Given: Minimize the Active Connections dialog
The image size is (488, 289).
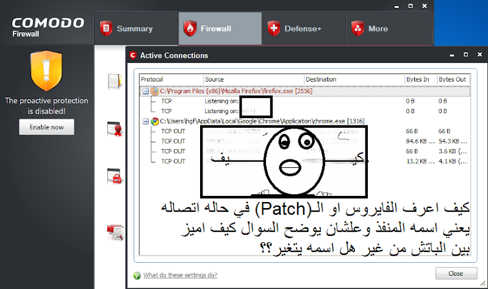Looking at the screenshot, I should tap(451, 55).
